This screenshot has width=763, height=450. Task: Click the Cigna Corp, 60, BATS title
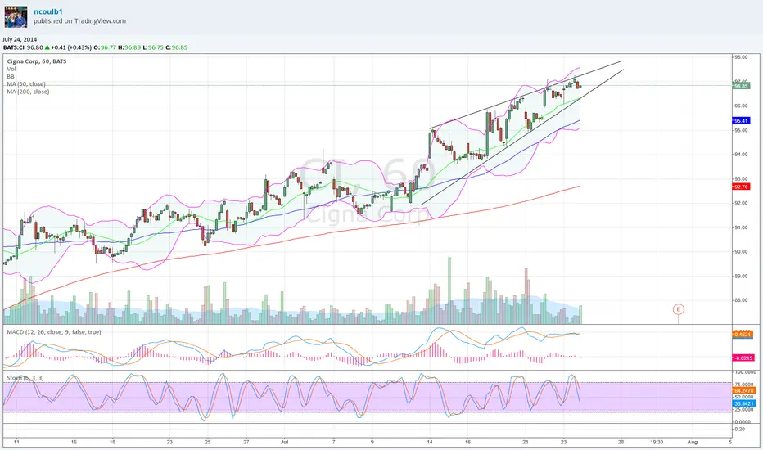point(37,61)
